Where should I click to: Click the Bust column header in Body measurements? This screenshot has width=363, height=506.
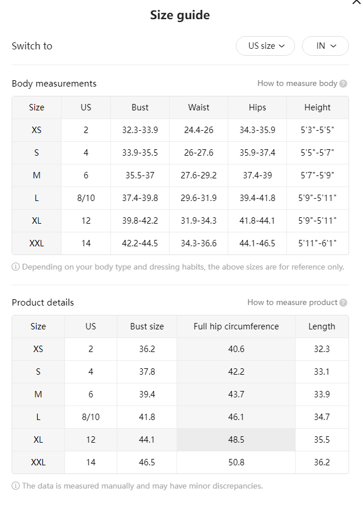point(140,107)
